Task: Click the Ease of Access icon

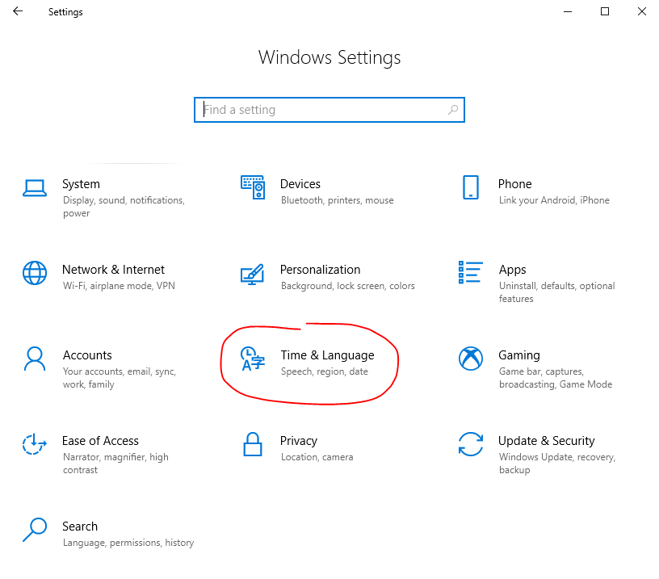Action: (35, 444)
